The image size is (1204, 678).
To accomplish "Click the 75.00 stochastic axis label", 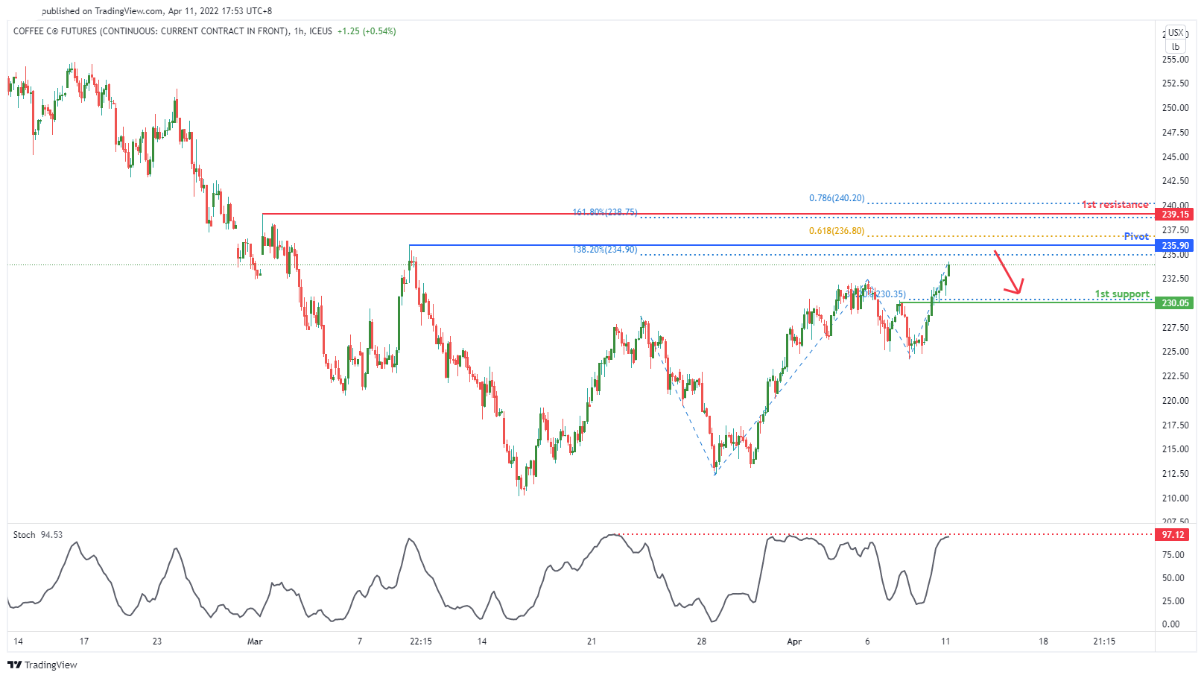I will click(x=1173, y=555).
